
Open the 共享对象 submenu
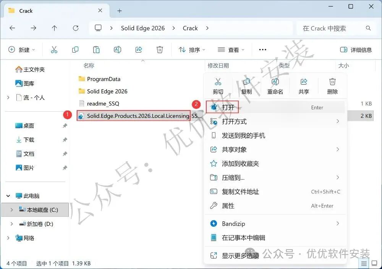[x=275, y=149]
